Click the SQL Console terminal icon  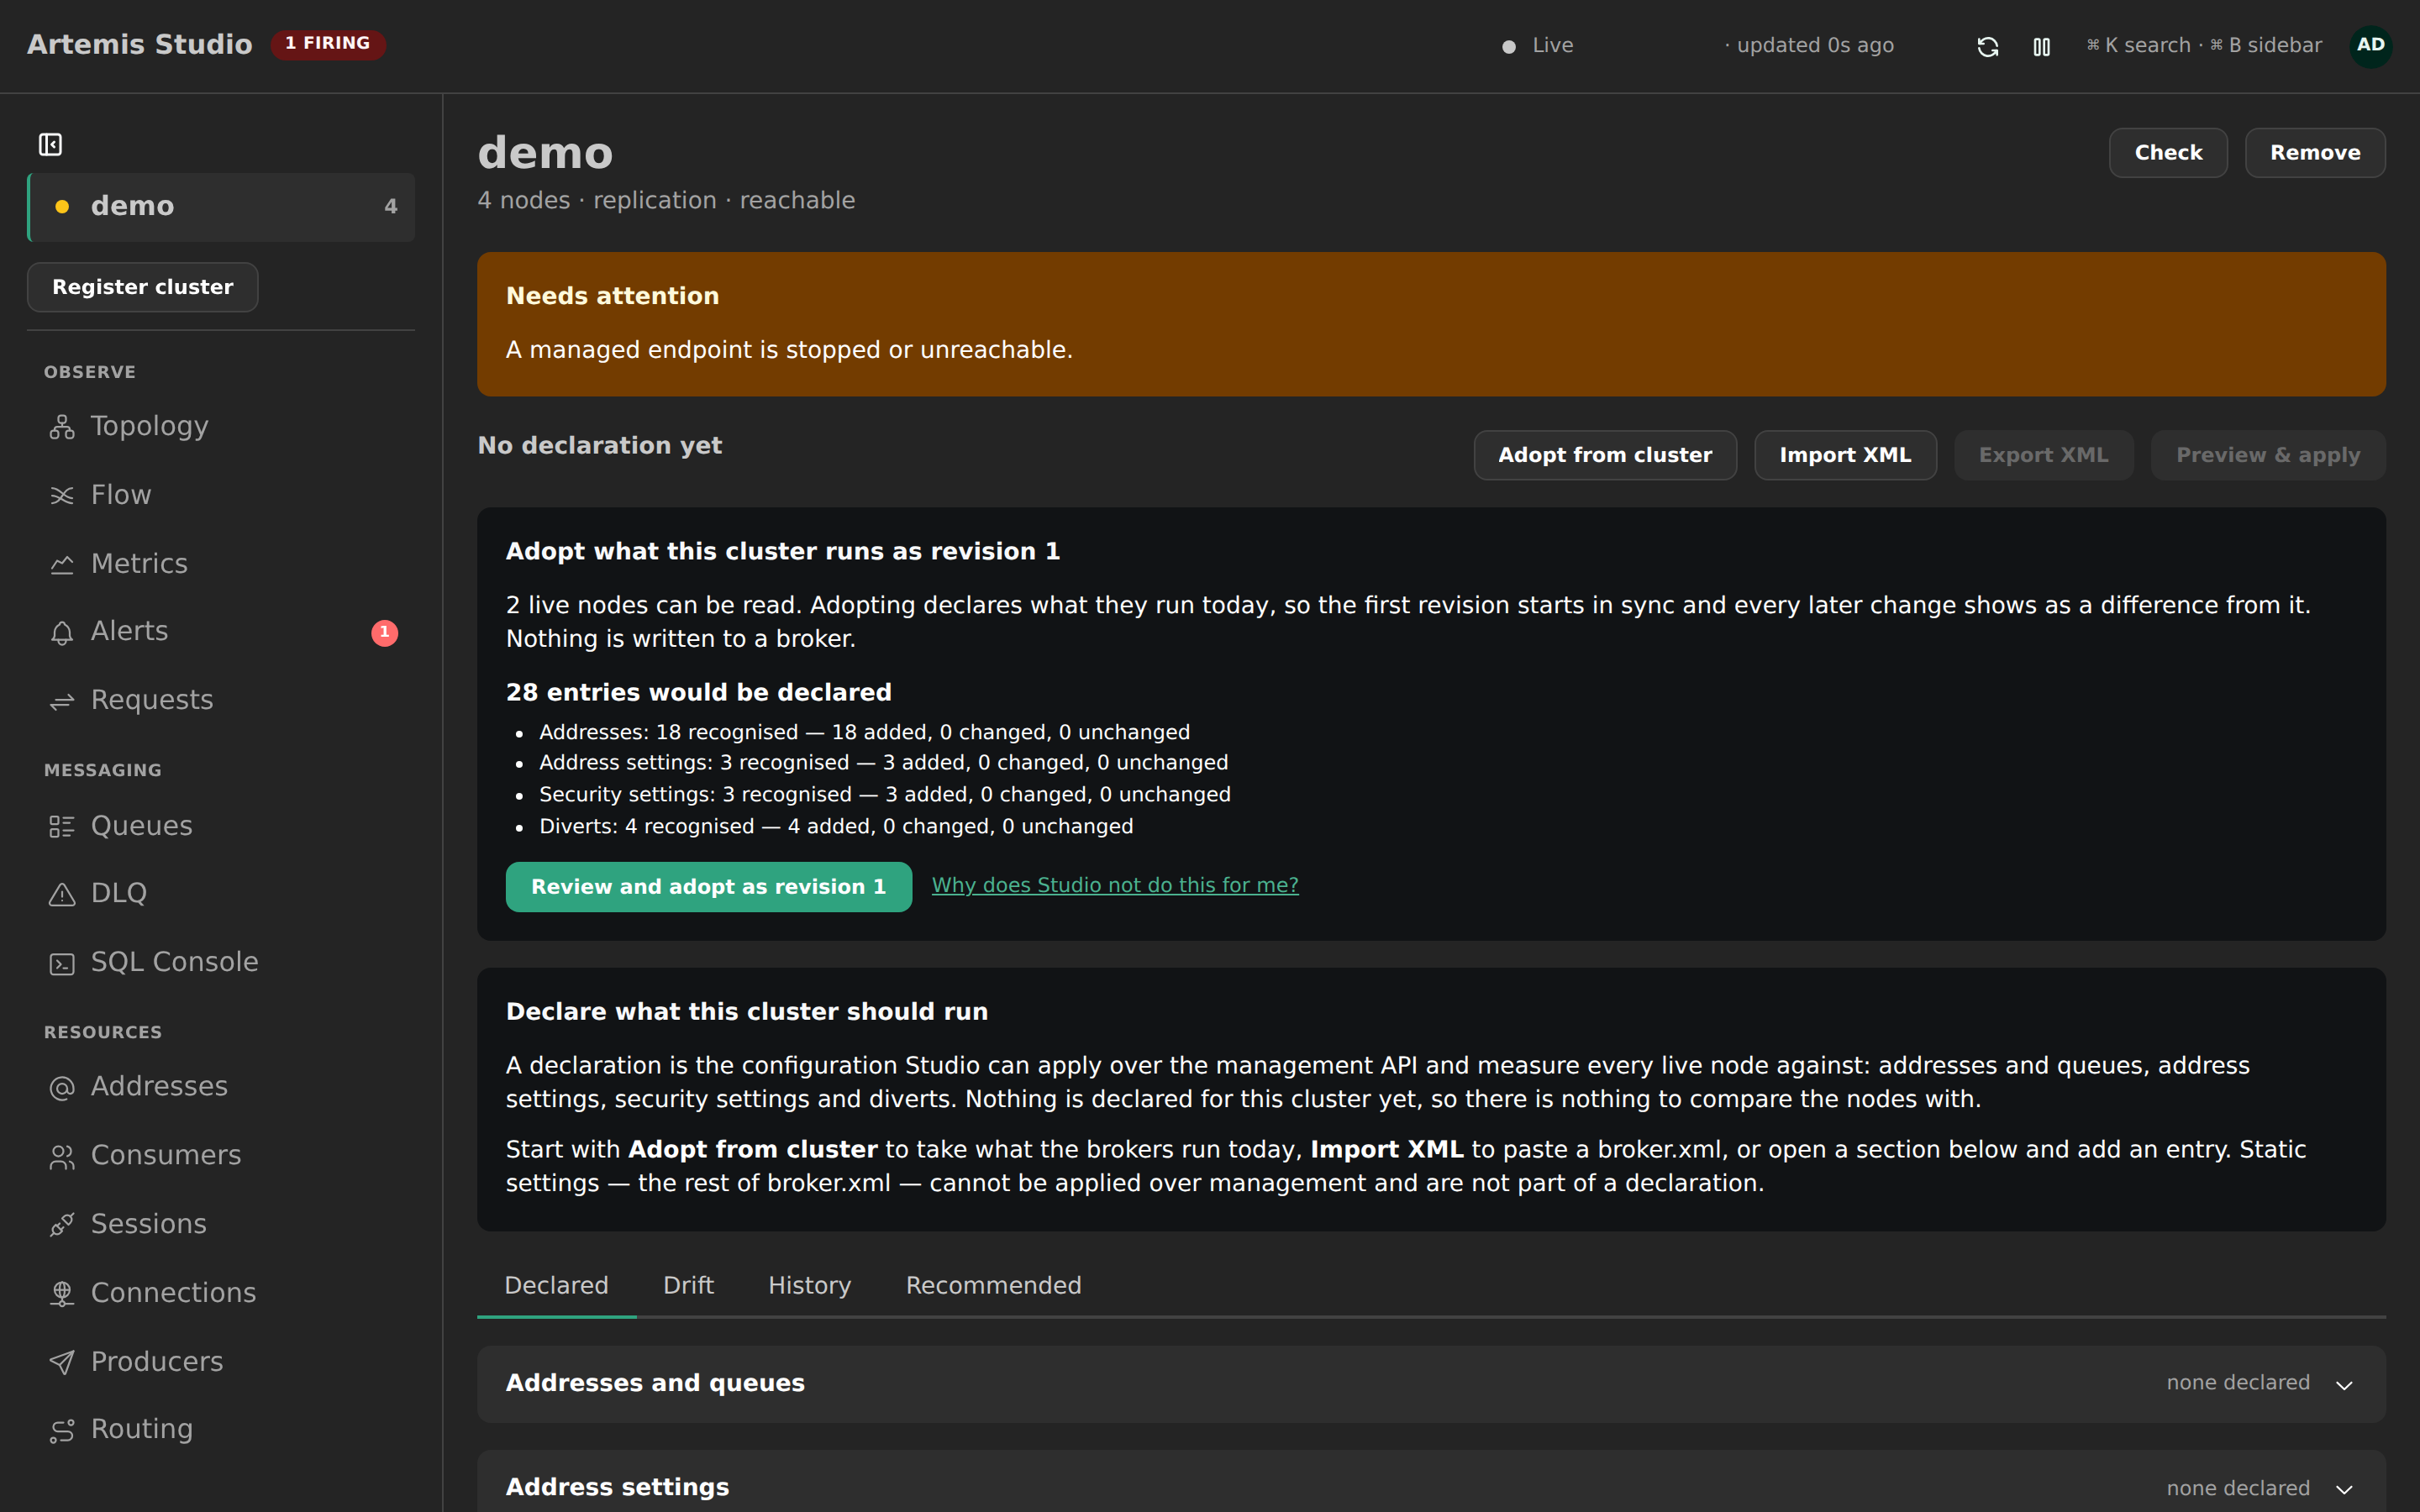[62, 963]
